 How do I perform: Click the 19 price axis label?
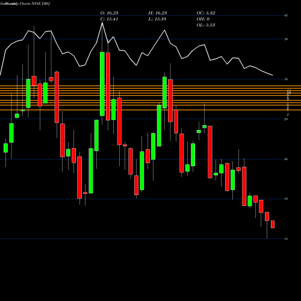286,199
